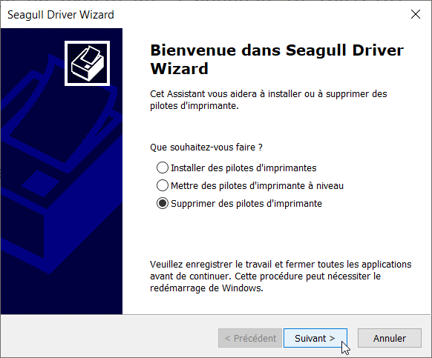This screenshot has height=358, width=432.
Task: Click the empty circle beside Installer option
Action: [163, 168]
